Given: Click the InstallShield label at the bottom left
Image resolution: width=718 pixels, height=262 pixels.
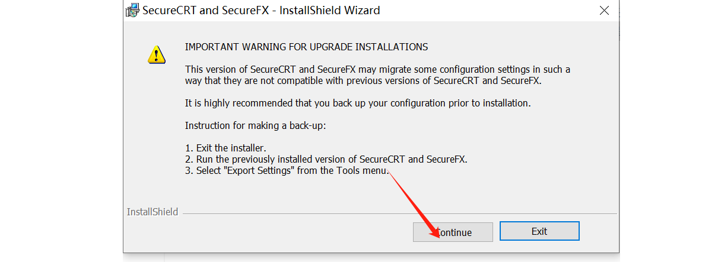Looking at the screenshot, I should (x=153, y=212).
